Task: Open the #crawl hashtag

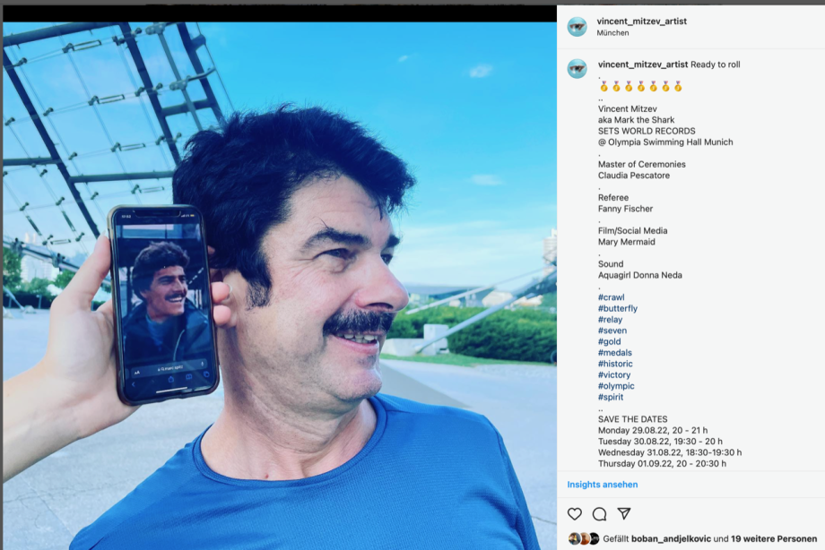Action: (x=611, y=297)
